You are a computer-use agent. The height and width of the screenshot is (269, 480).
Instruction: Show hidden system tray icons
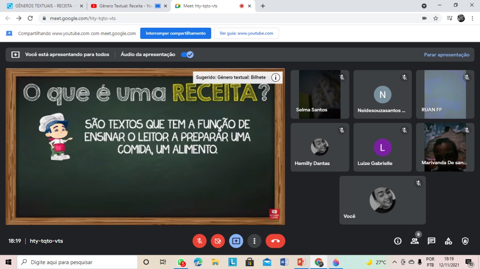(x=394, y=262)
